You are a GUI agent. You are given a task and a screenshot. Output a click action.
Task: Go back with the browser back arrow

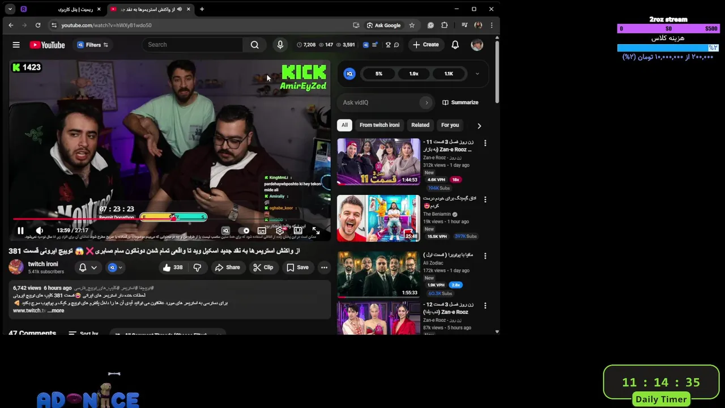tap(11, 25)
